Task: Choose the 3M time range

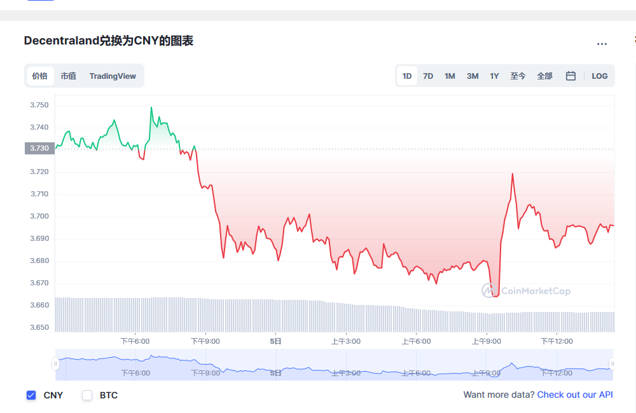Action: coord(473,76)
